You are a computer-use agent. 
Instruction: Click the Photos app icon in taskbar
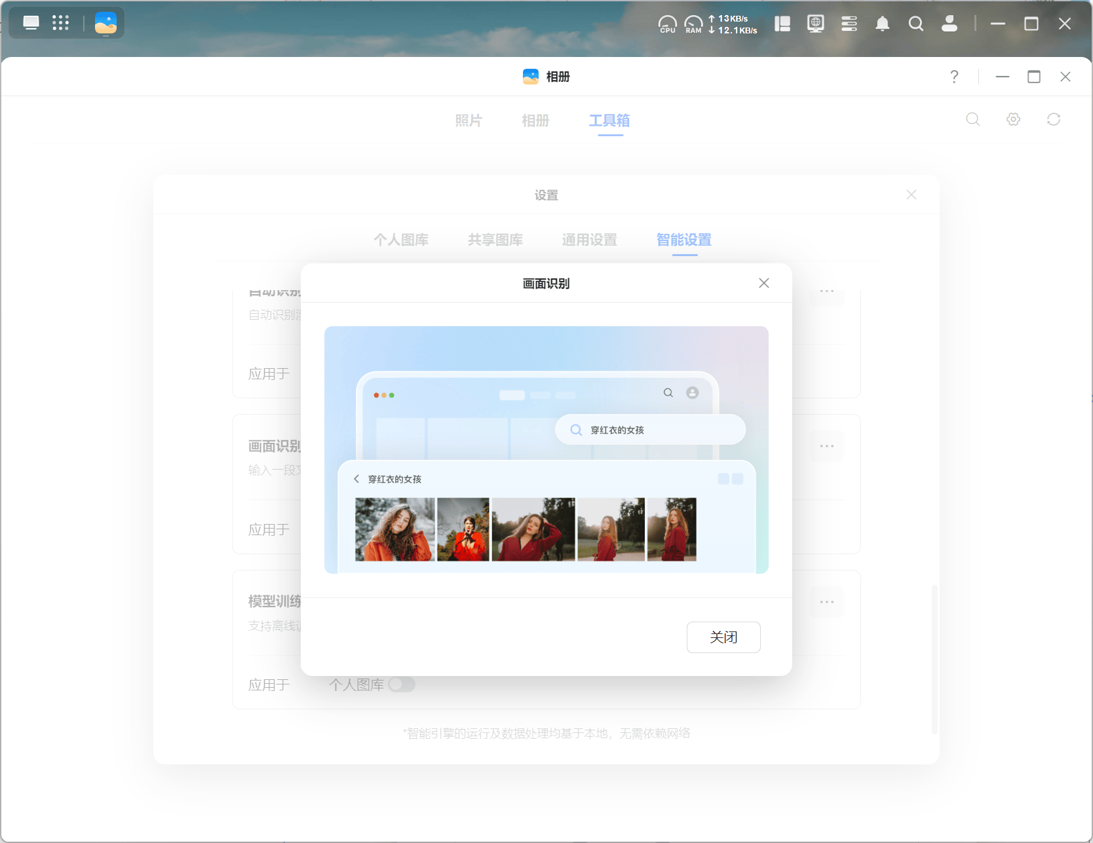(105, 24)
